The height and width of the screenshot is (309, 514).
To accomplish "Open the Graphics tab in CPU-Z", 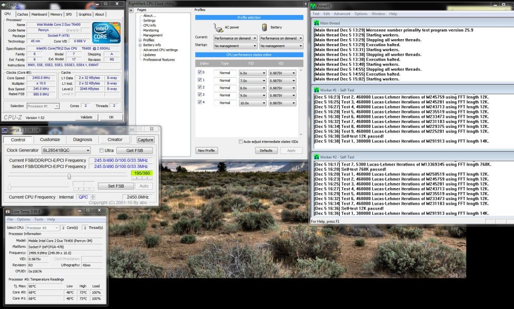I will (84, 15).
